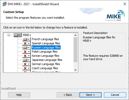
Task: Open French Language files install-state dropdown
Action: [x=27, y=39]
